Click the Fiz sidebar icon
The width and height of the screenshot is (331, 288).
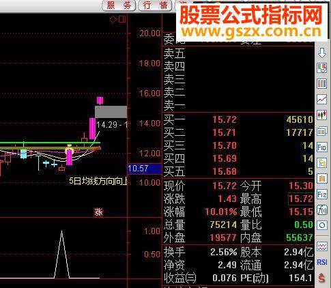(322, 195)
